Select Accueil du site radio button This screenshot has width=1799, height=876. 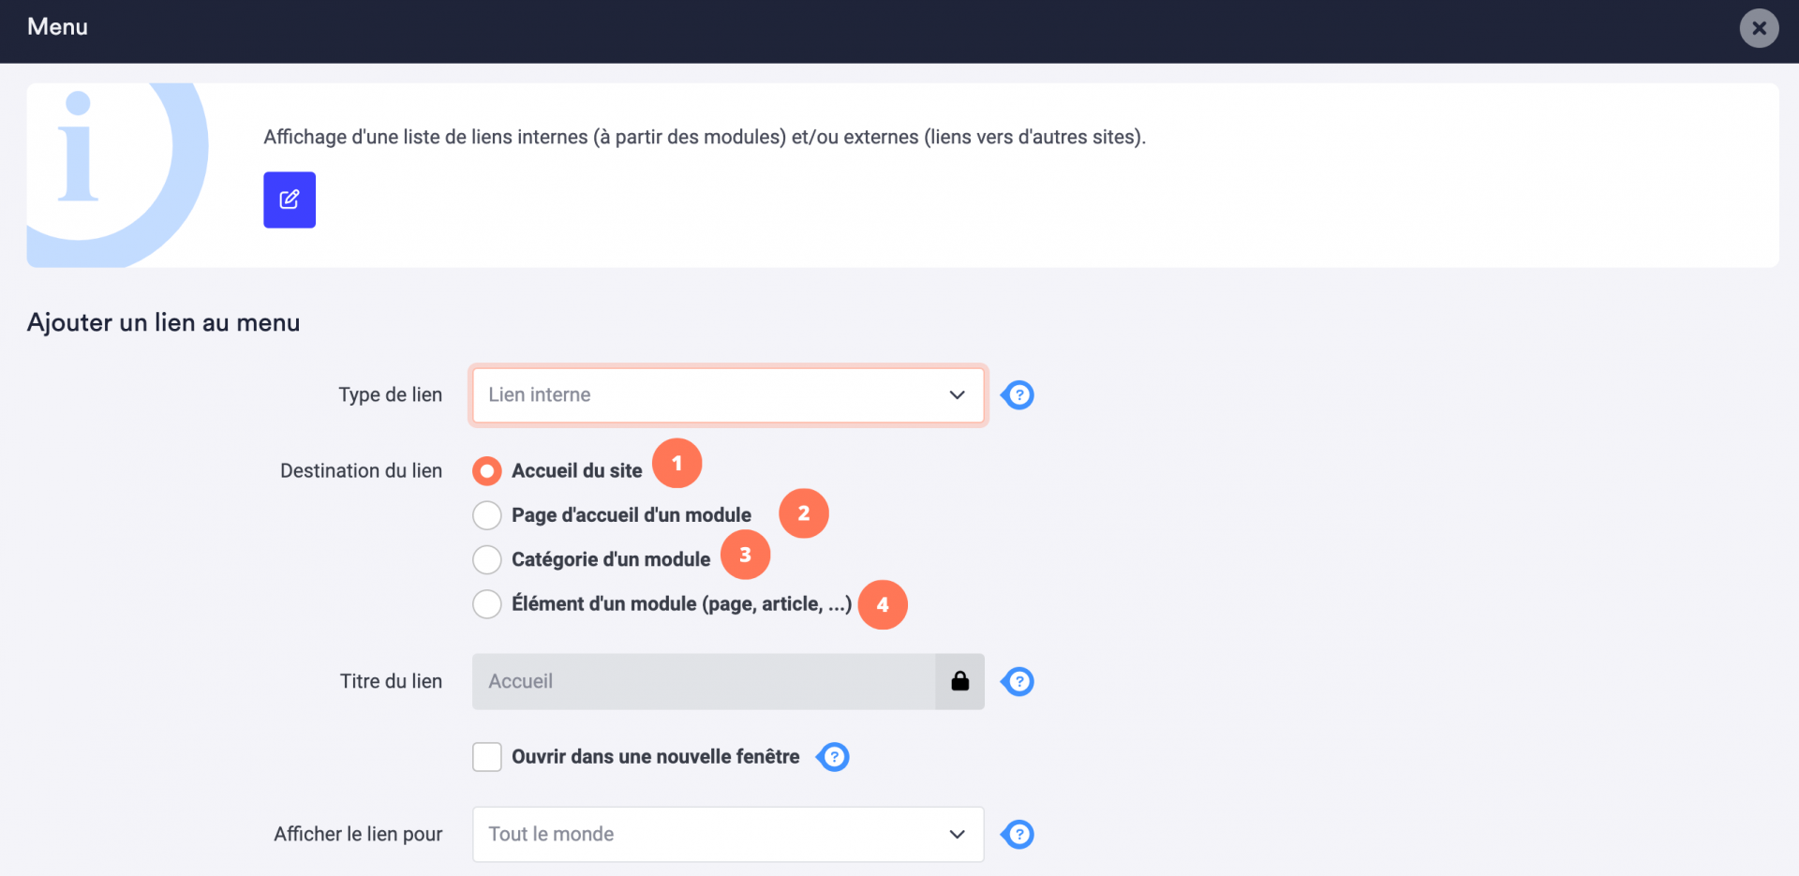click(x=487, y=470)
